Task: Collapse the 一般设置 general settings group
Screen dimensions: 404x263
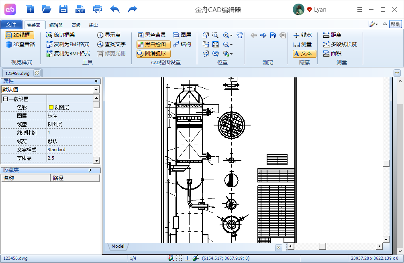Action: coord(5,99)
